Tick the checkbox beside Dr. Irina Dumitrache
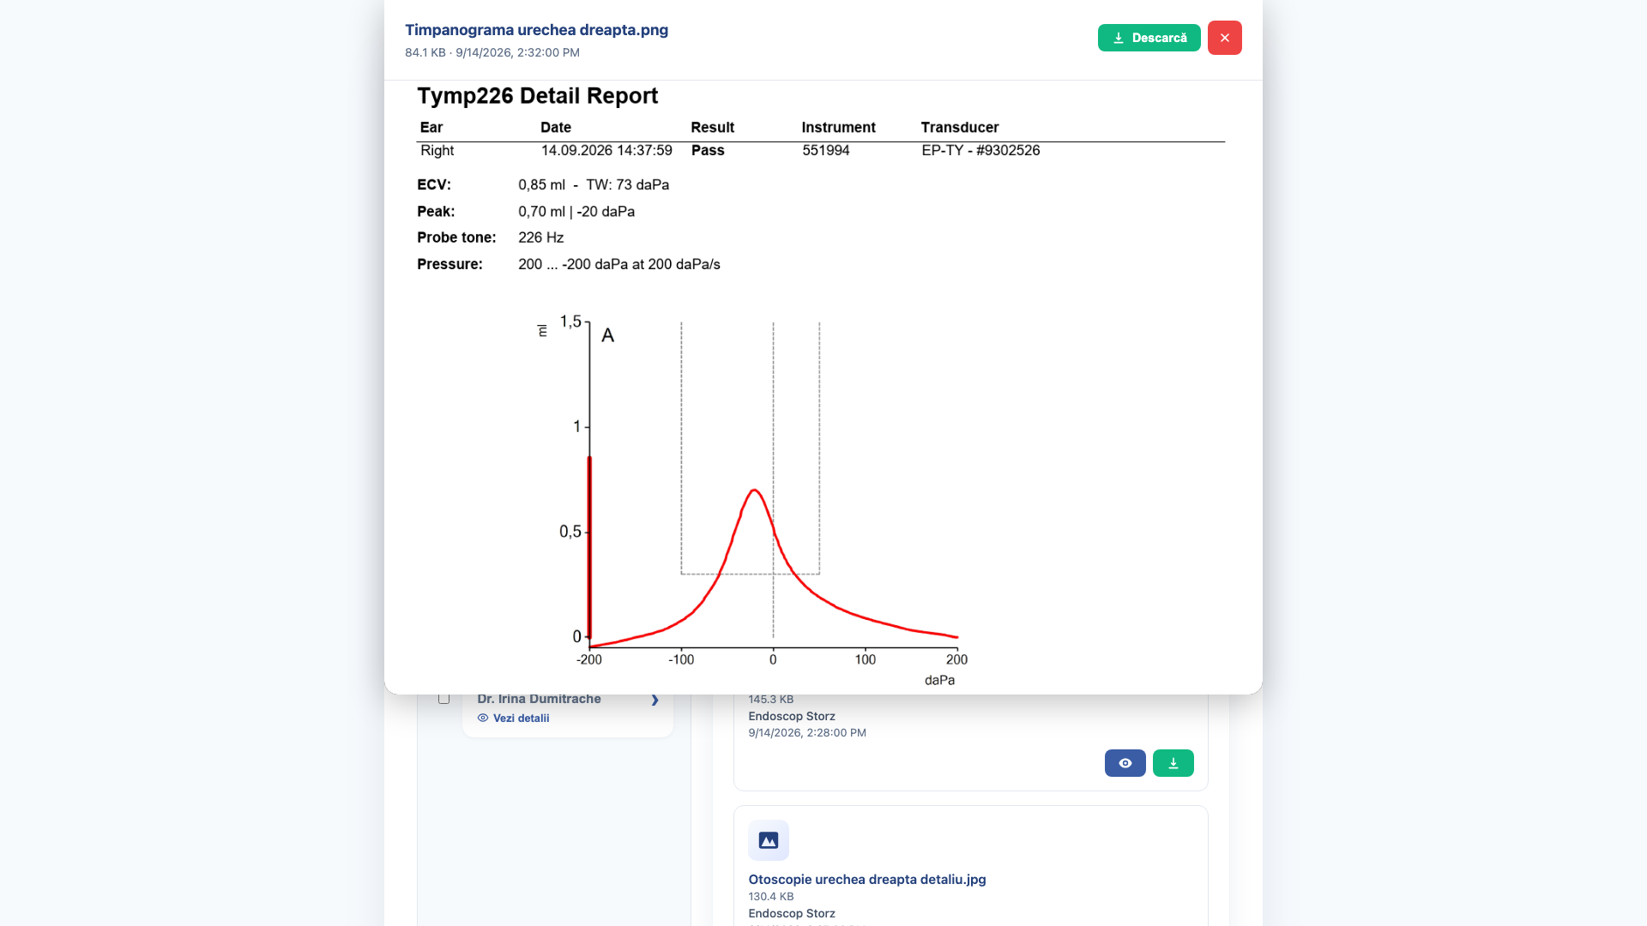Image resolution: width=1647 pixels, height=926 pixels. click(443, 699)
